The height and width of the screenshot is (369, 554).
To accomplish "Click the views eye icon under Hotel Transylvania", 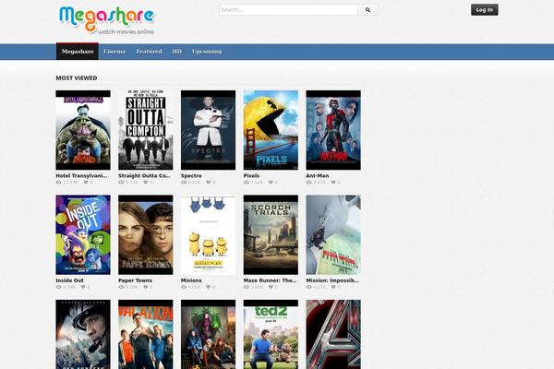I will pos(59,183).
